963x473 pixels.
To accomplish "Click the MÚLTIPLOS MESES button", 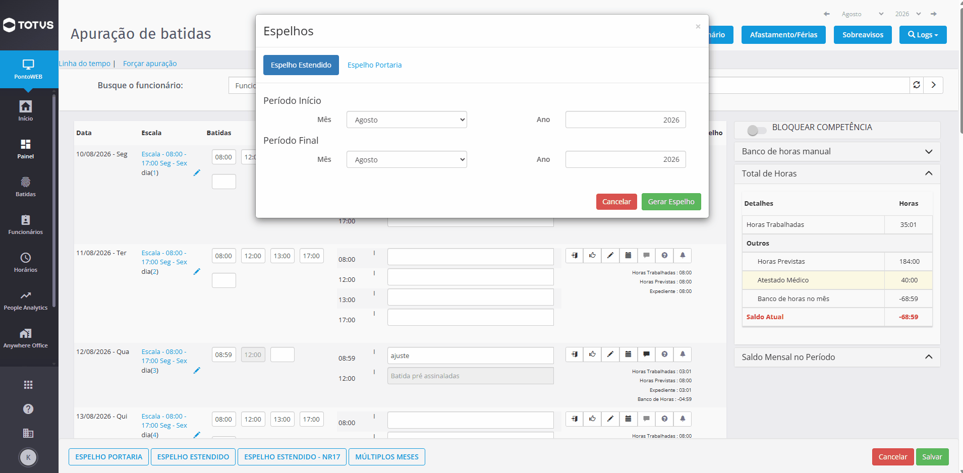I will pos(387,457).
